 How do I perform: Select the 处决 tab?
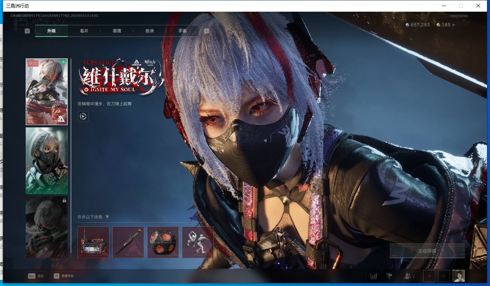tap(150, 31)
